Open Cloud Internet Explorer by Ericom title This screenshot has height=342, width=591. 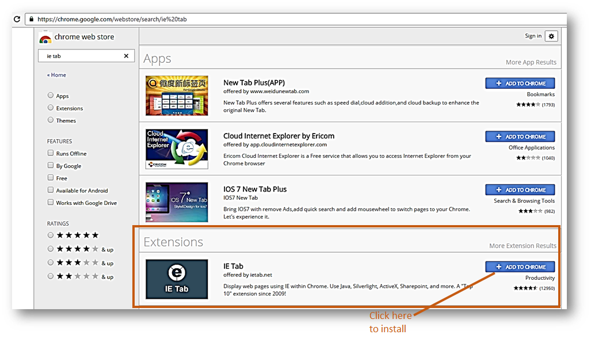pos(279,136)
